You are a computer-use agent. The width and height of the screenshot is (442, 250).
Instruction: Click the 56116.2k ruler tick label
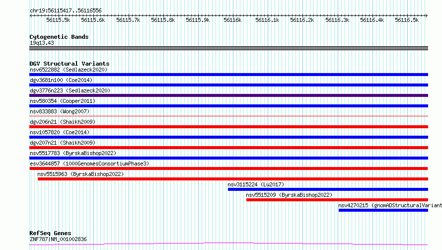tap(302, 20)
